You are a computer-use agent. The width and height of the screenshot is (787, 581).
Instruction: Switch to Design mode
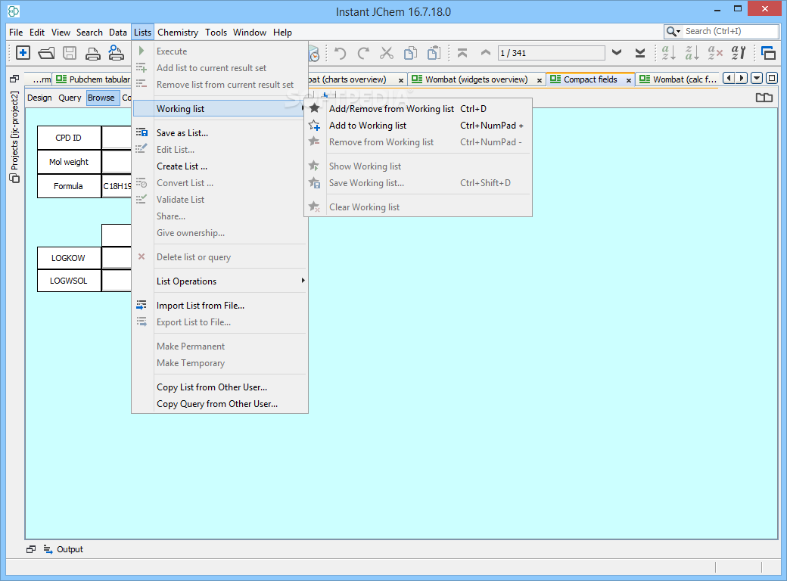coord(39,98)
